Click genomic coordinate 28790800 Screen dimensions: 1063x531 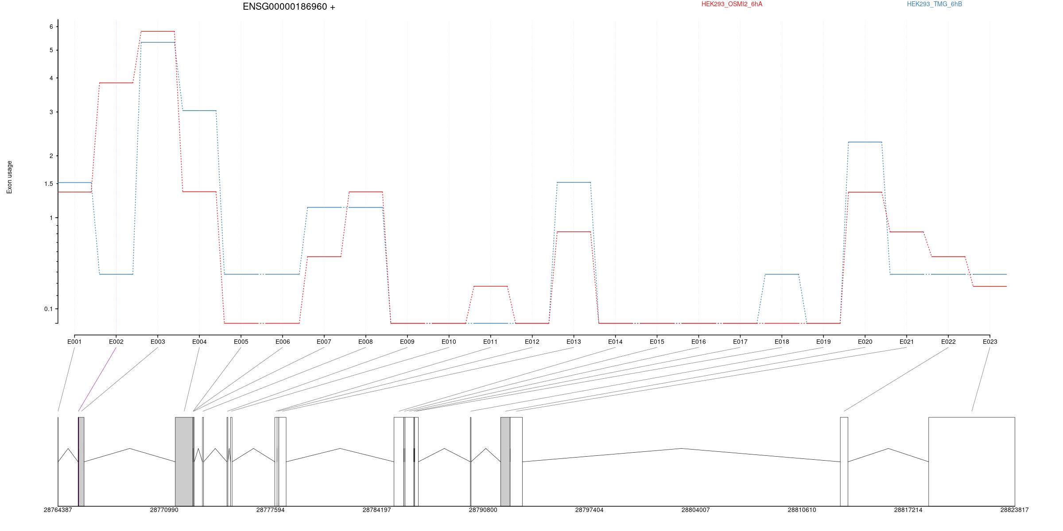click(x=483, y=510)
